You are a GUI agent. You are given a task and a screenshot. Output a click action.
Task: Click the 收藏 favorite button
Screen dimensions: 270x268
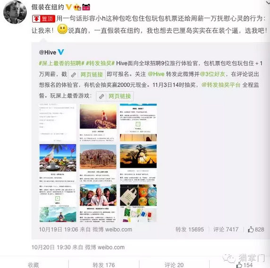pyautogui.click(x=34, y=265)
